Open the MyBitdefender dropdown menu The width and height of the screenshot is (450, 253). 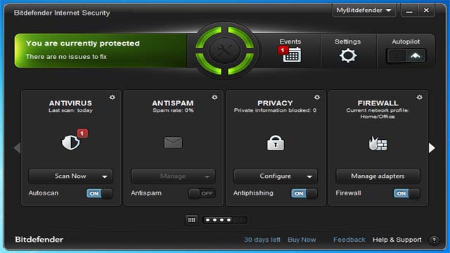coord(364,11)
